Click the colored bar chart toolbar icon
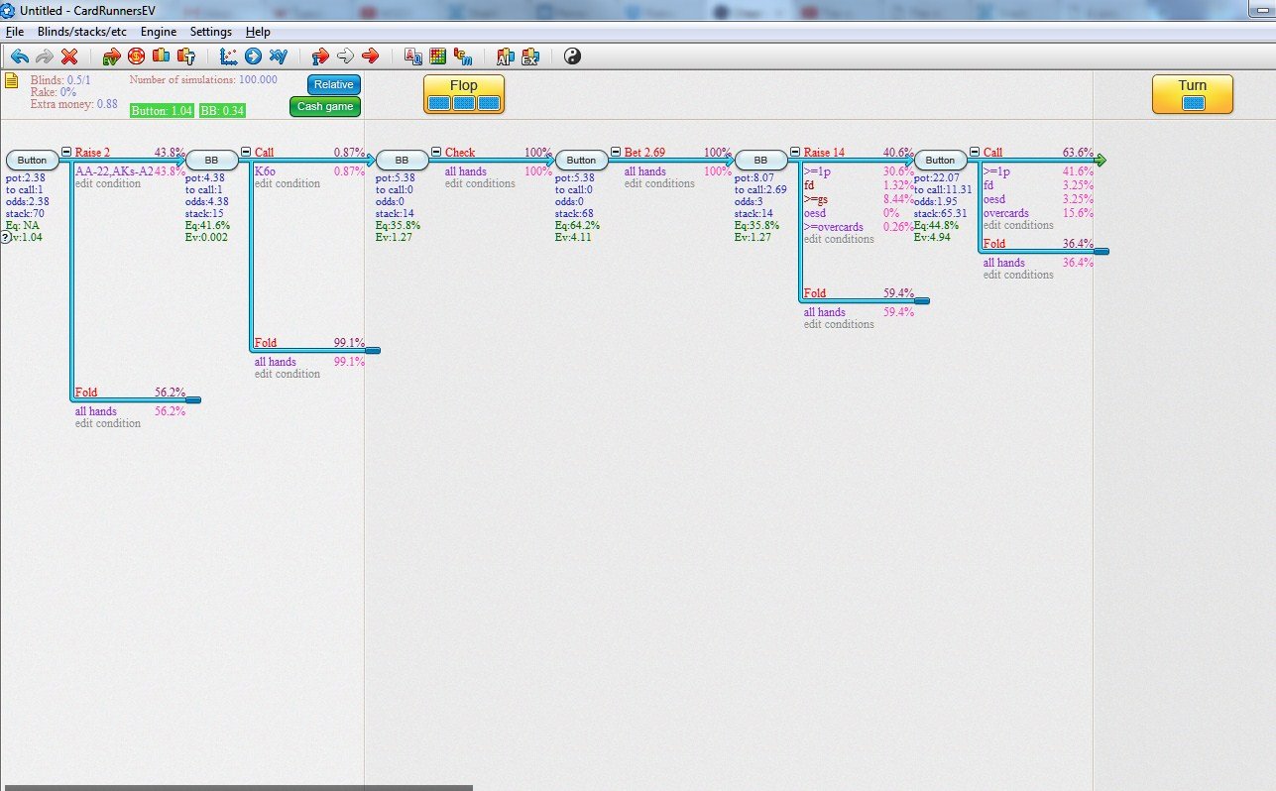This screenshot has width=1276, height=791. [161, 56]
